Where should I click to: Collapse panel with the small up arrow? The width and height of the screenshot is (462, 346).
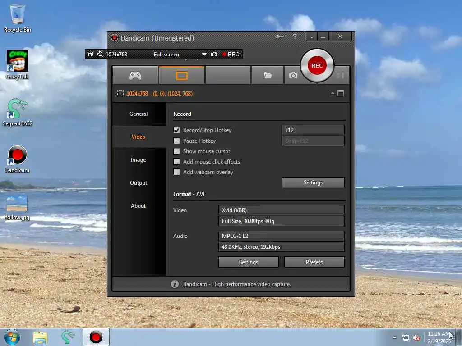pyautogui.click(x=333, y=93)
